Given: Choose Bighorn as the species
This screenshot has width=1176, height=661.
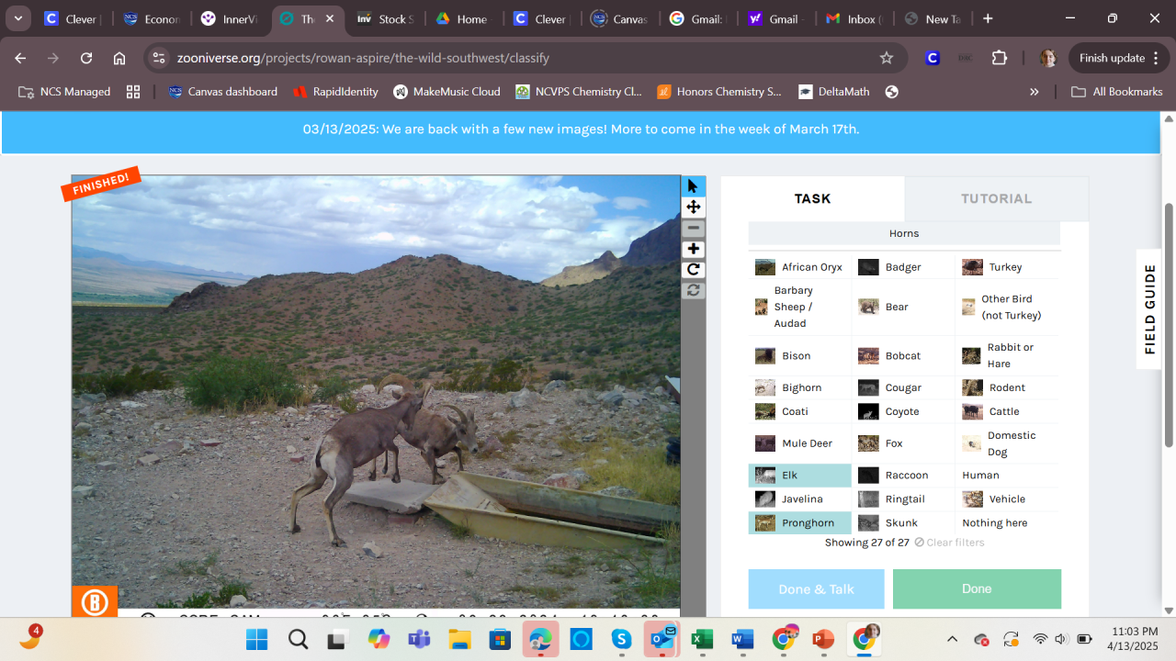Looking at the screenshot, I should click(800, 387).
